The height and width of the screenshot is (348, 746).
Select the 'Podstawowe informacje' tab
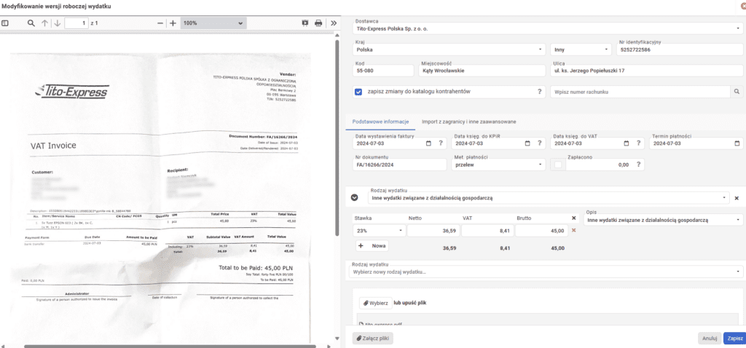click(x=380, y=121)
